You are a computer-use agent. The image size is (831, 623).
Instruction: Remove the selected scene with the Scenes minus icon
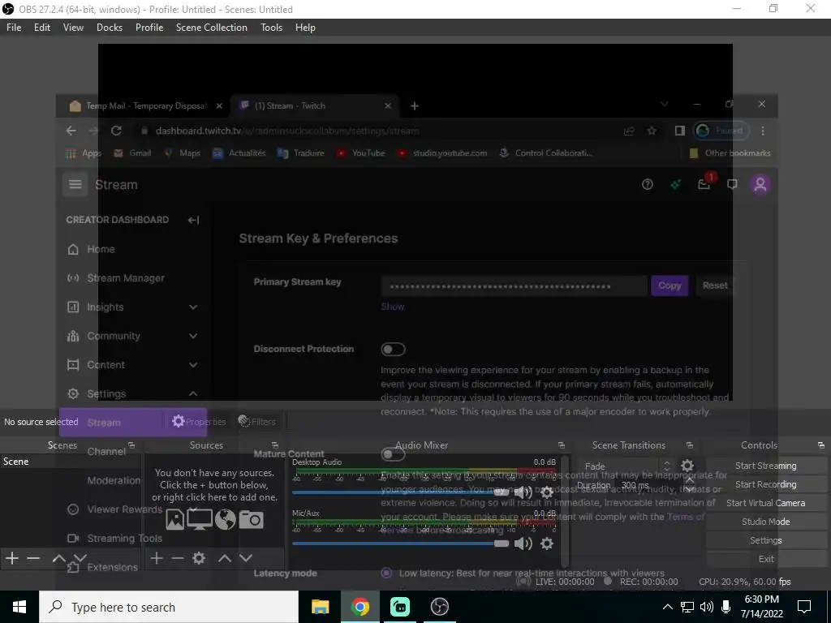tap(33, 558)
